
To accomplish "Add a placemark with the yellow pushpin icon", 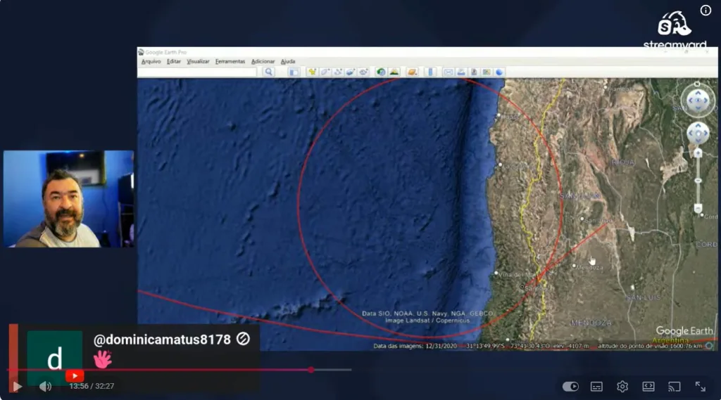I will (x=312, y=72).
